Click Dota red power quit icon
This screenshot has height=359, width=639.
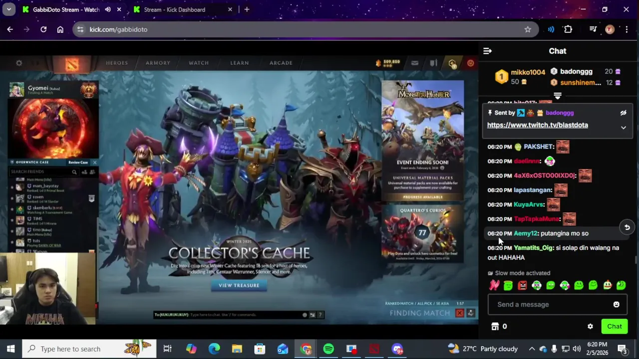click(x=470, y=63)
